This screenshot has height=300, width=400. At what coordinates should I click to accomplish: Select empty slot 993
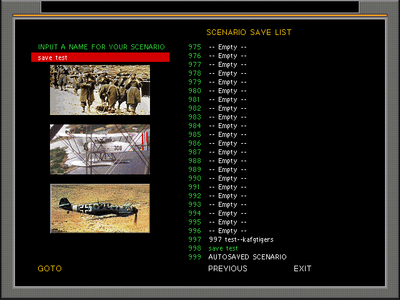(x=227, y=204)
